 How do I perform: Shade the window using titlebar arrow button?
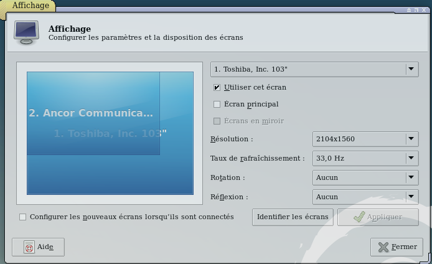(x=409, y=10)
